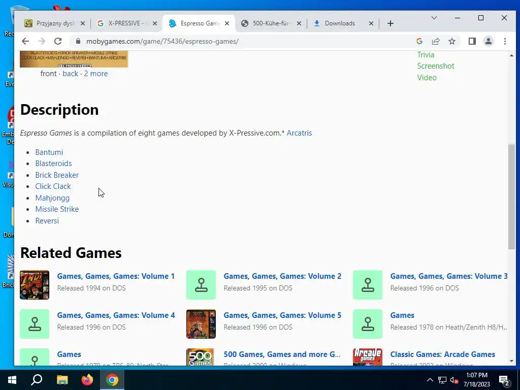Open Chrome side panel

point(472,41)
